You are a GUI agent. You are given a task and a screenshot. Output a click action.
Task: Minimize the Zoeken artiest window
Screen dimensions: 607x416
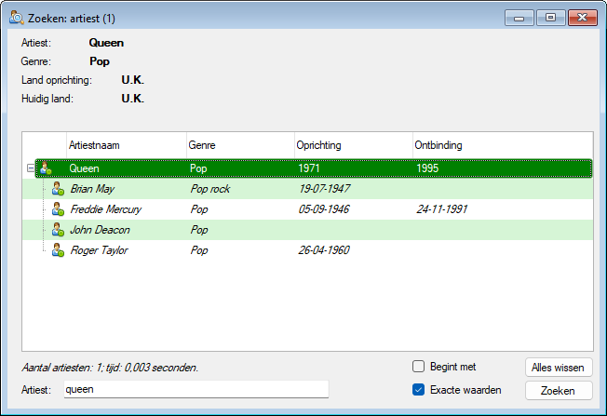coord(519,18)
